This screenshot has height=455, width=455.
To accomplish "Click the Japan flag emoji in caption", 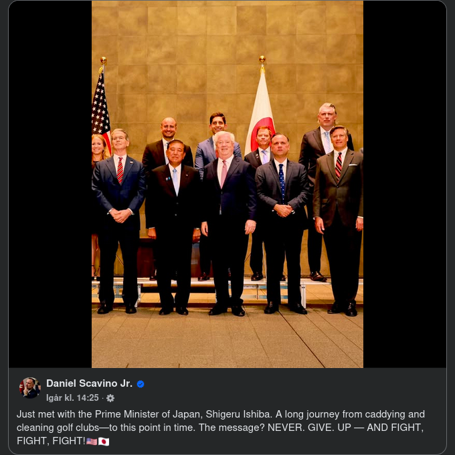I will 104,442.
